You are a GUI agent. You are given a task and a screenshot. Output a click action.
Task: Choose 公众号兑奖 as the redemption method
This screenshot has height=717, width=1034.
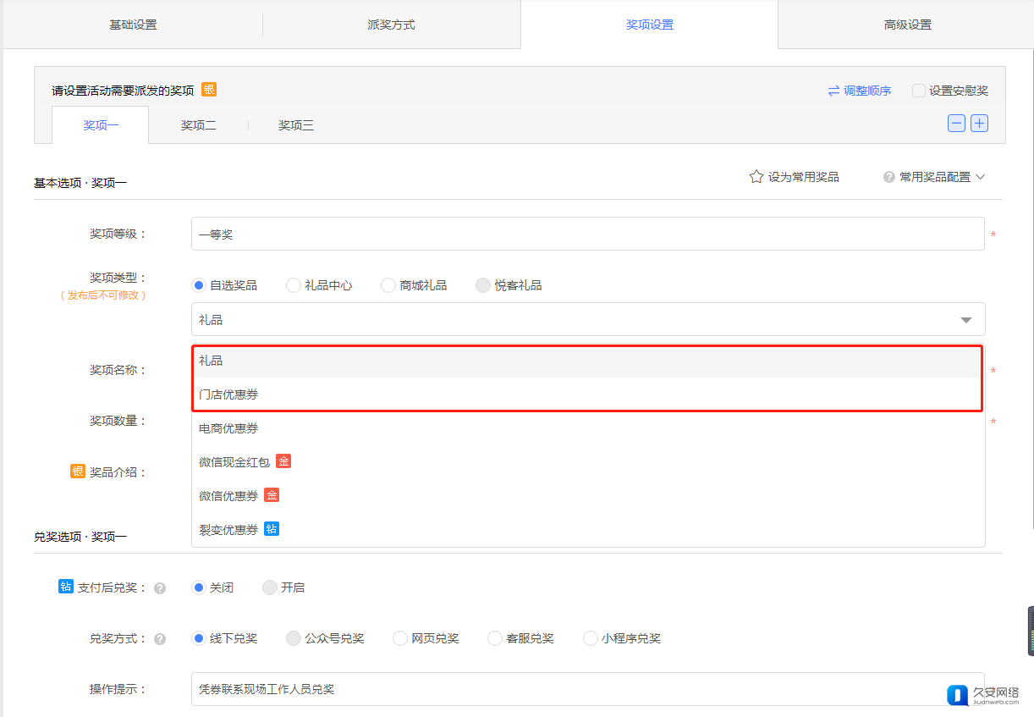[294, 638]
